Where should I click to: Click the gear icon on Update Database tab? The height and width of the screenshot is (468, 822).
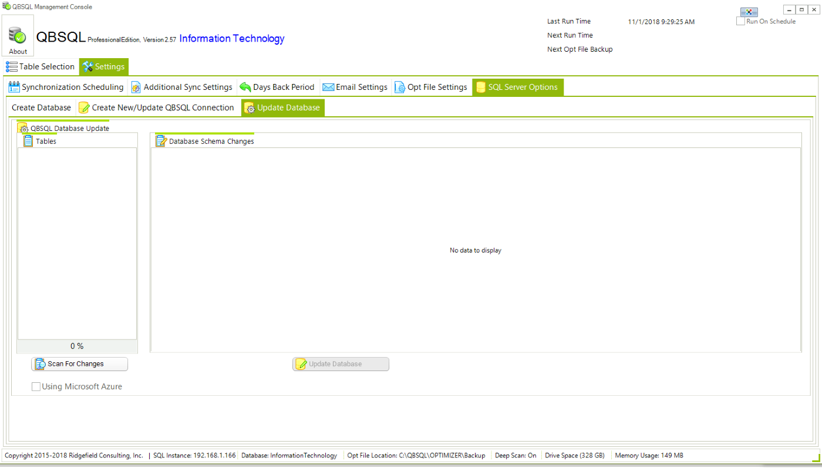pos(250,108)
